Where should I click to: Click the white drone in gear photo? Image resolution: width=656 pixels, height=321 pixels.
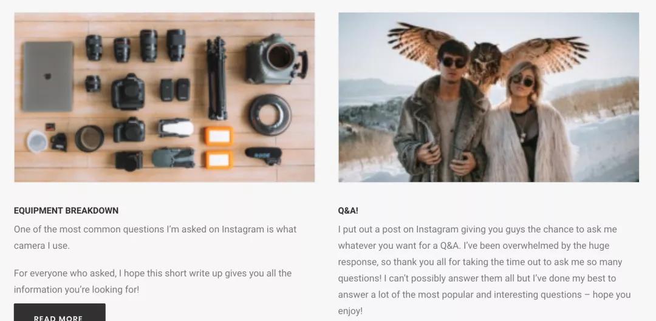click(x=176, y=127)
